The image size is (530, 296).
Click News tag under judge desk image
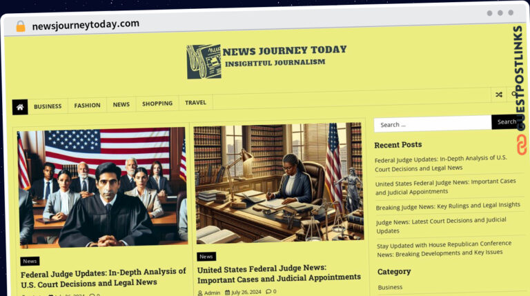(x=206, y=257)
